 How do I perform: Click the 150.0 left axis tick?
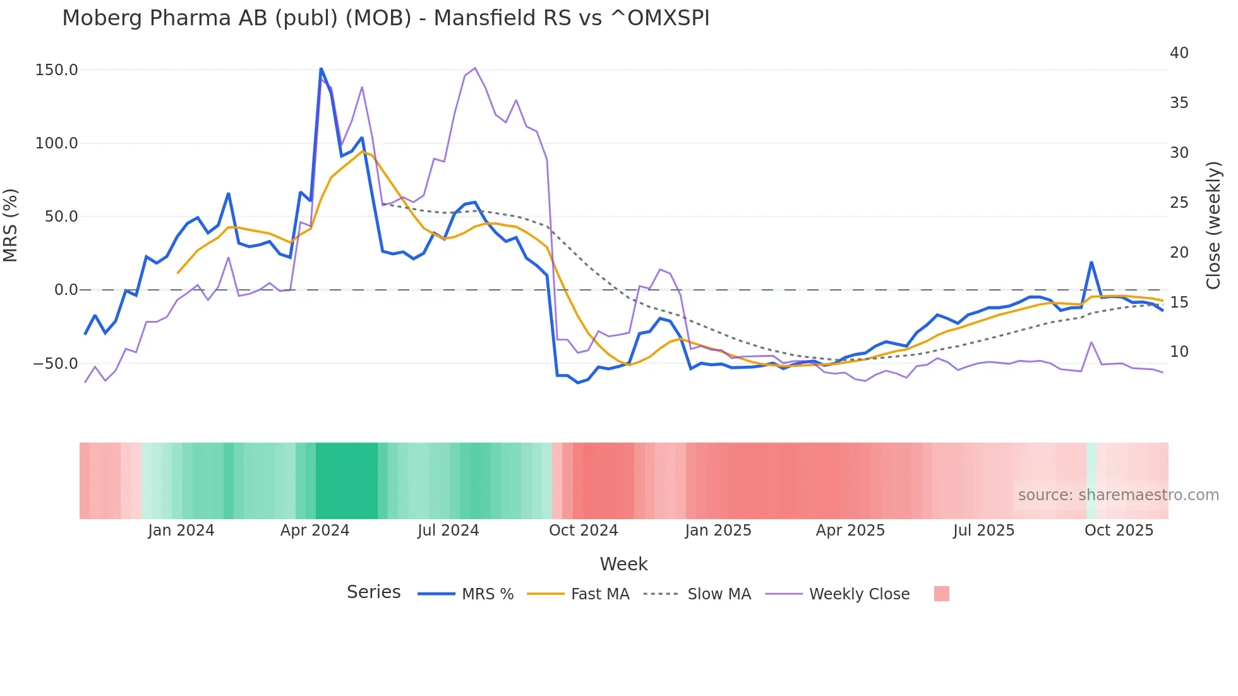pyautogui.click(x=57, y=70)
